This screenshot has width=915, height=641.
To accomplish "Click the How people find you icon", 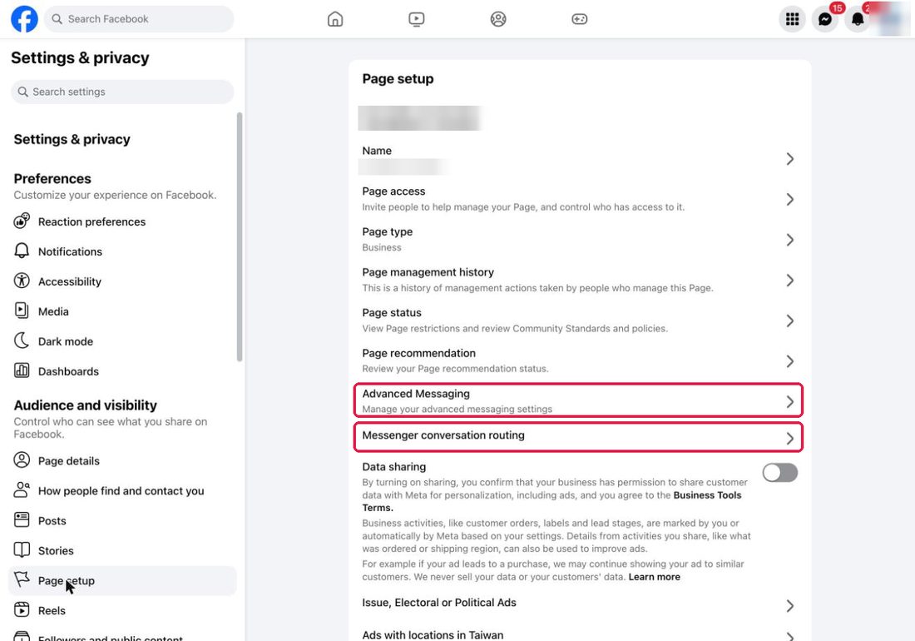I will coord(22,489).
